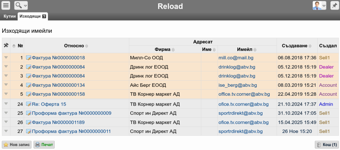
Task: Click the Печат printer button
Action: coord(44,145)
